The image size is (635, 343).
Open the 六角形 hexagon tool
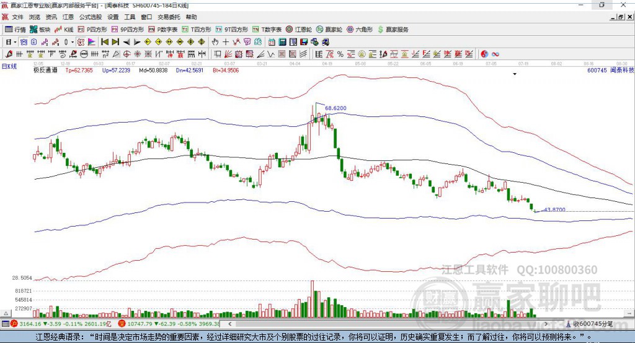[x=360, y=30]
